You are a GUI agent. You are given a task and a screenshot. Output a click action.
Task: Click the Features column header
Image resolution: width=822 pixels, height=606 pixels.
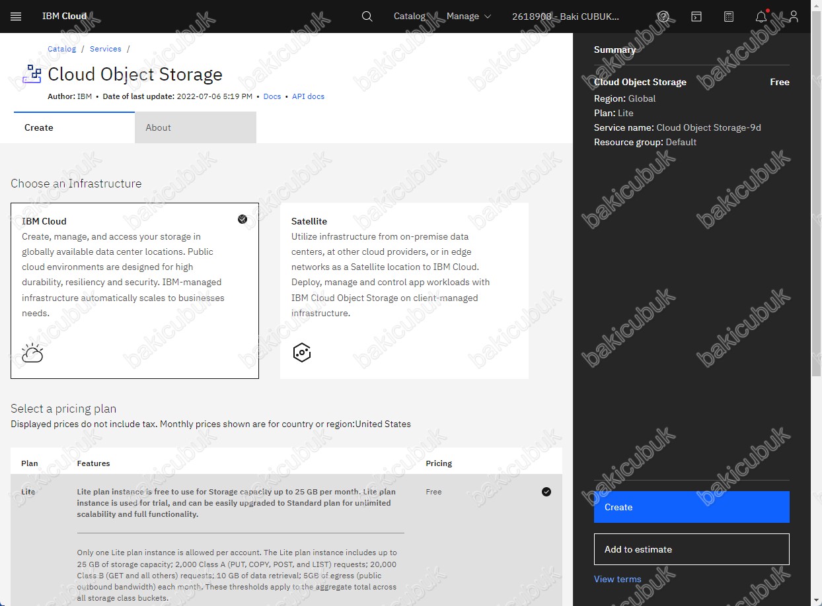[93, 463]
